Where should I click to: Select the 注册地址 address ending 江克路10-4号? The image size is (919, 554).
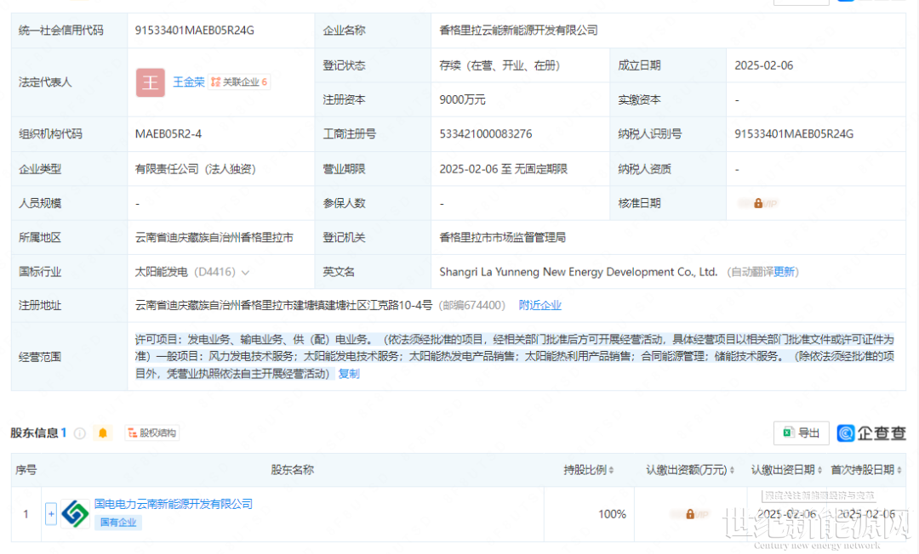pos(283,305)
